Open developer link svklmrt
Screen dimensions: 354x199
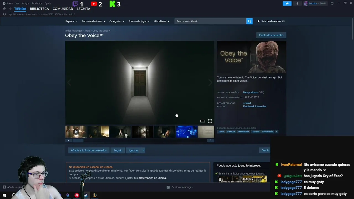click(247, 103)
